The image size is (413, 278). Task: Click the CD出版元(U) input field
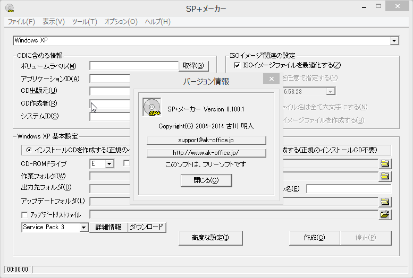110,91
